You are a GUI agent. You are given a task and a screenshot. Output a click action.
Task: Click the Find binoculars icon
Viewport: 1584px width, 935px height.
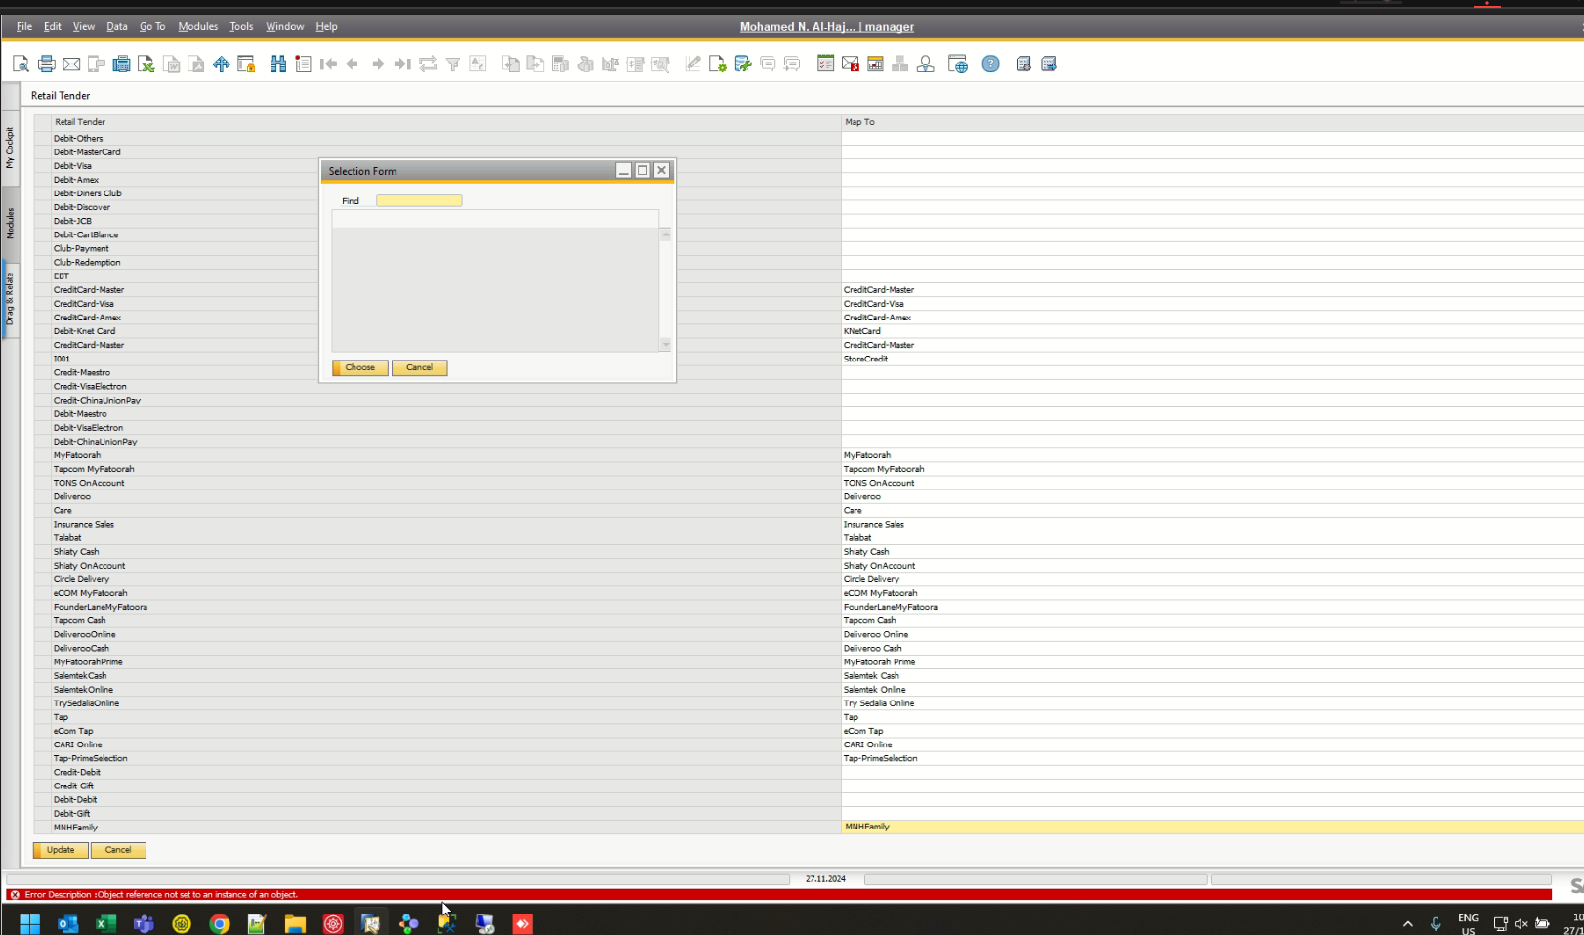tap(278, 64)
